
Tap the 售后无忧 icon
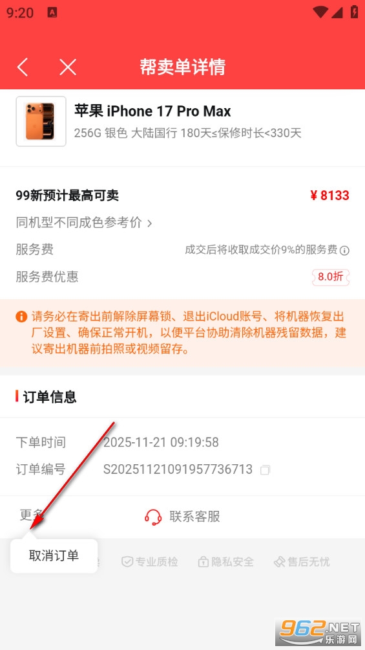(x=279, y=562)
